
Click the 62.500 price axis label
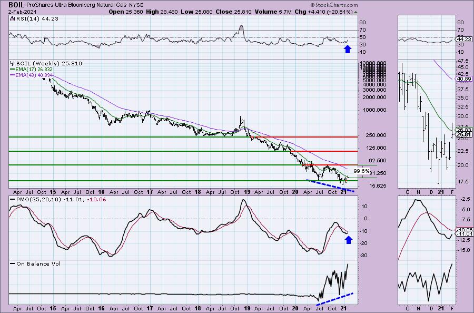pyautogui.click(x=377, y=160)
